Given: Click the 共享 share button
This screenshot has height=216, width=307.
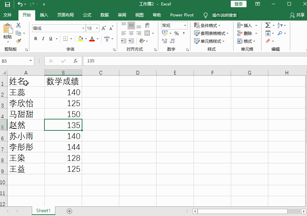Looking at the screenshot, I should point(297,15).
